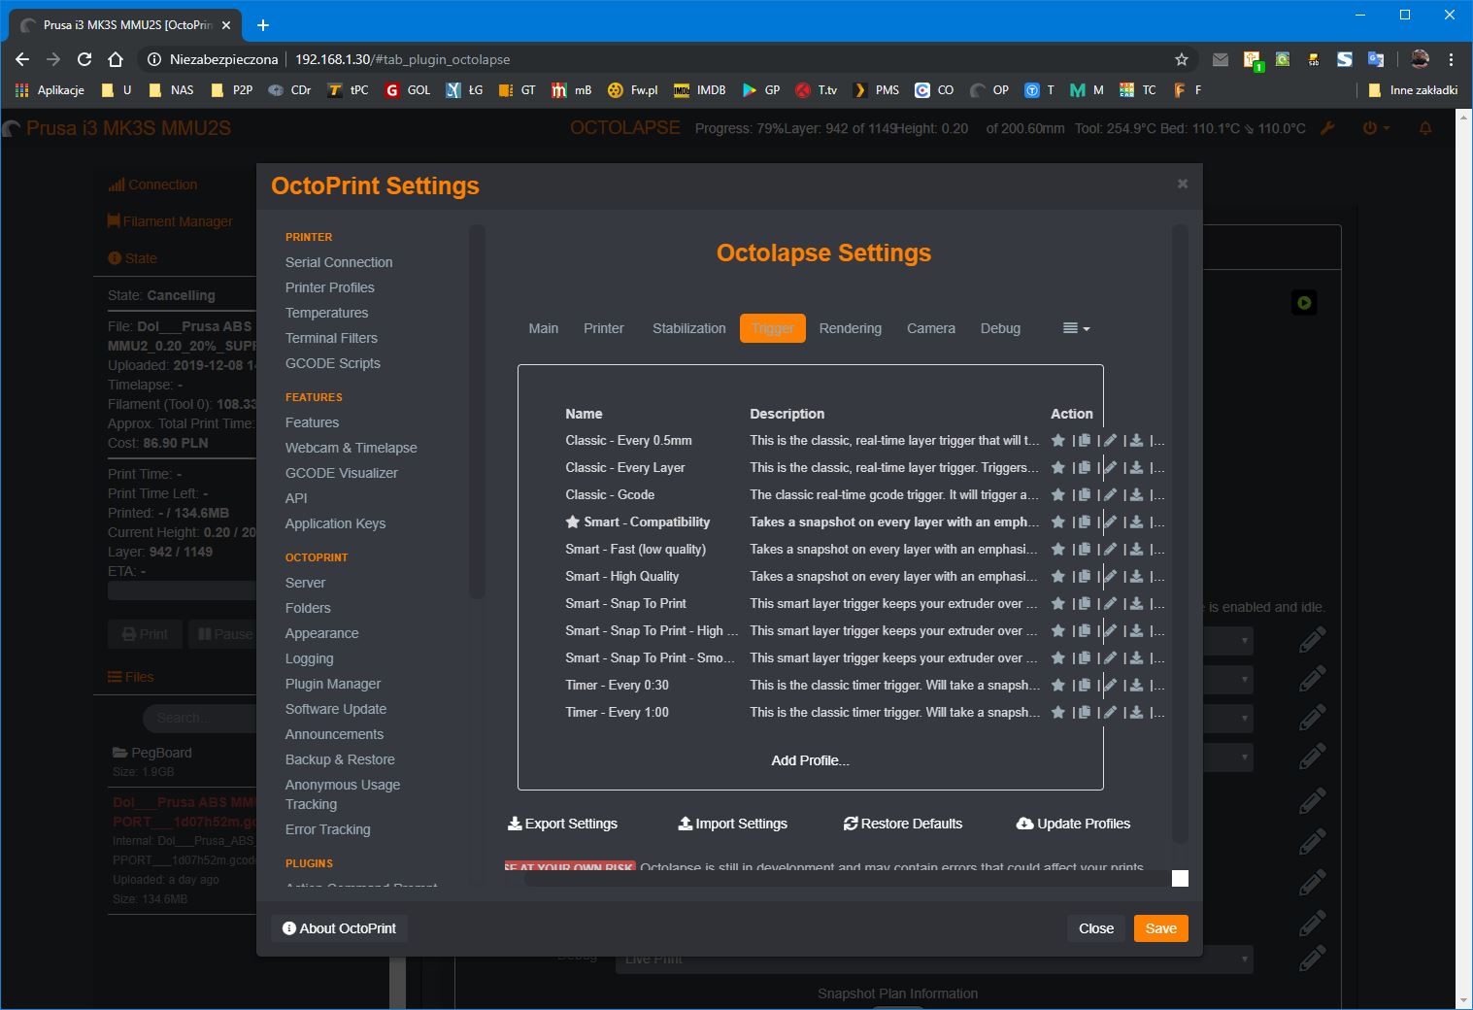Select the Smart - Snap To Print - High profile name
This screenshot has height=1010, width=1473.
click(652, 630)
